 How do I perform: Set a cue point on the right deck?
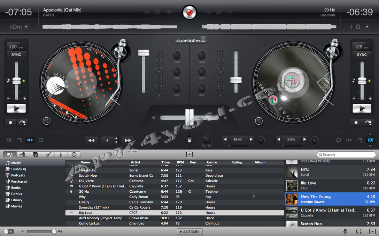click(356, 123)
